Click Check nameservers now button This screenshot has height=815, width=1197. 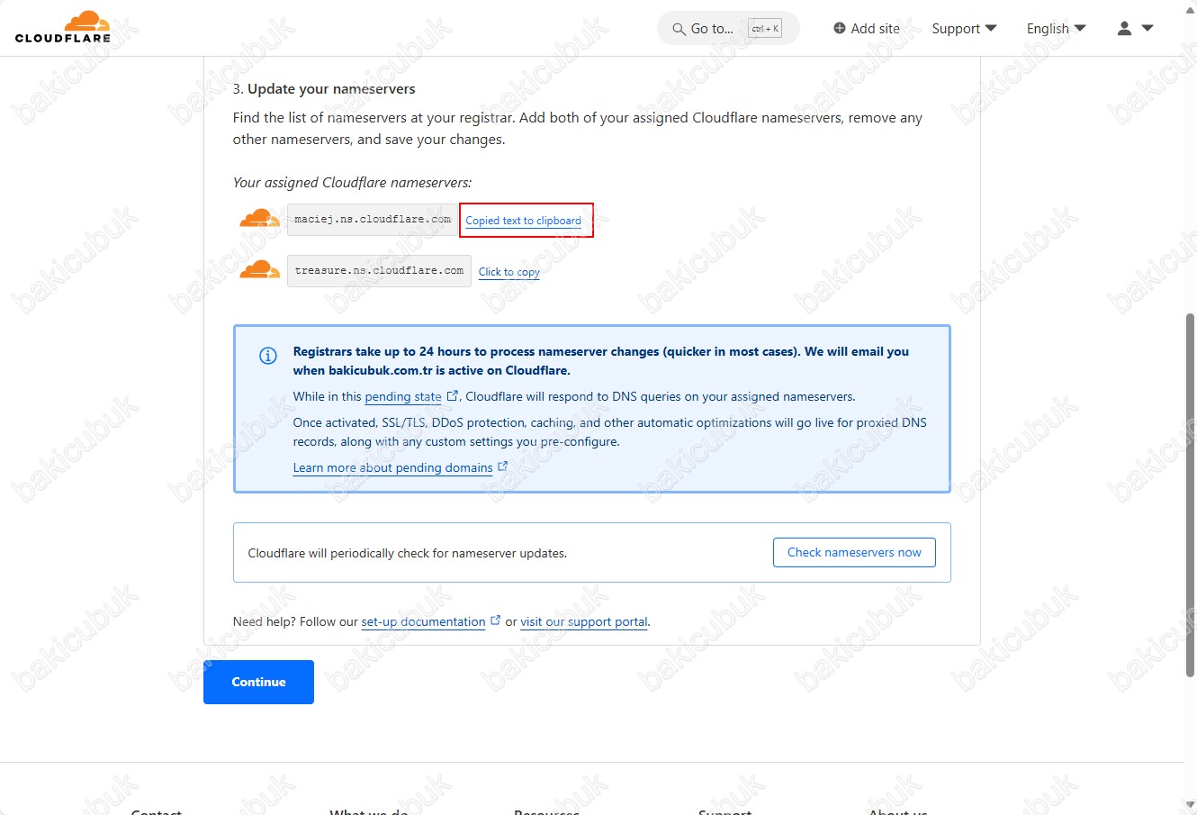(x=854, y=552)
